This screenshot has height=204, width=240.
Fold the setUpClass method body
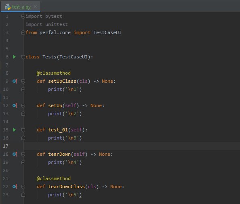(x=23, y=81)
